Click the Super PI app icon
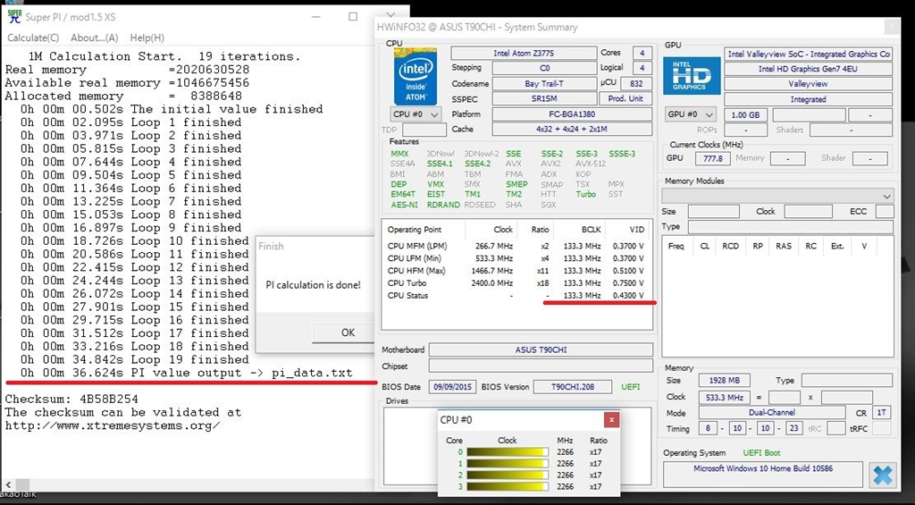 coord(14,16)
